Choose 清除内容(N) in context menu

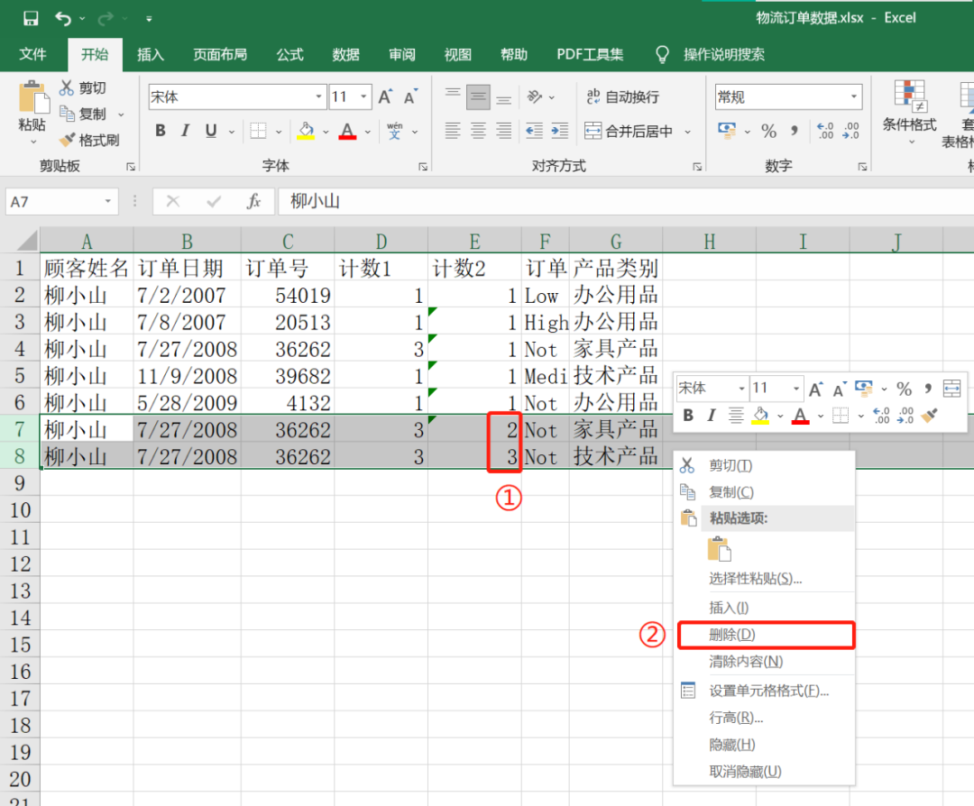[x=764, y=662]
